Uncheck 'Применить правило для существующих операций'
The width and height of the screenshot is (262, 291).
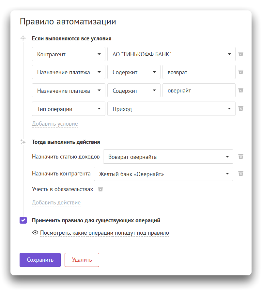23,220
